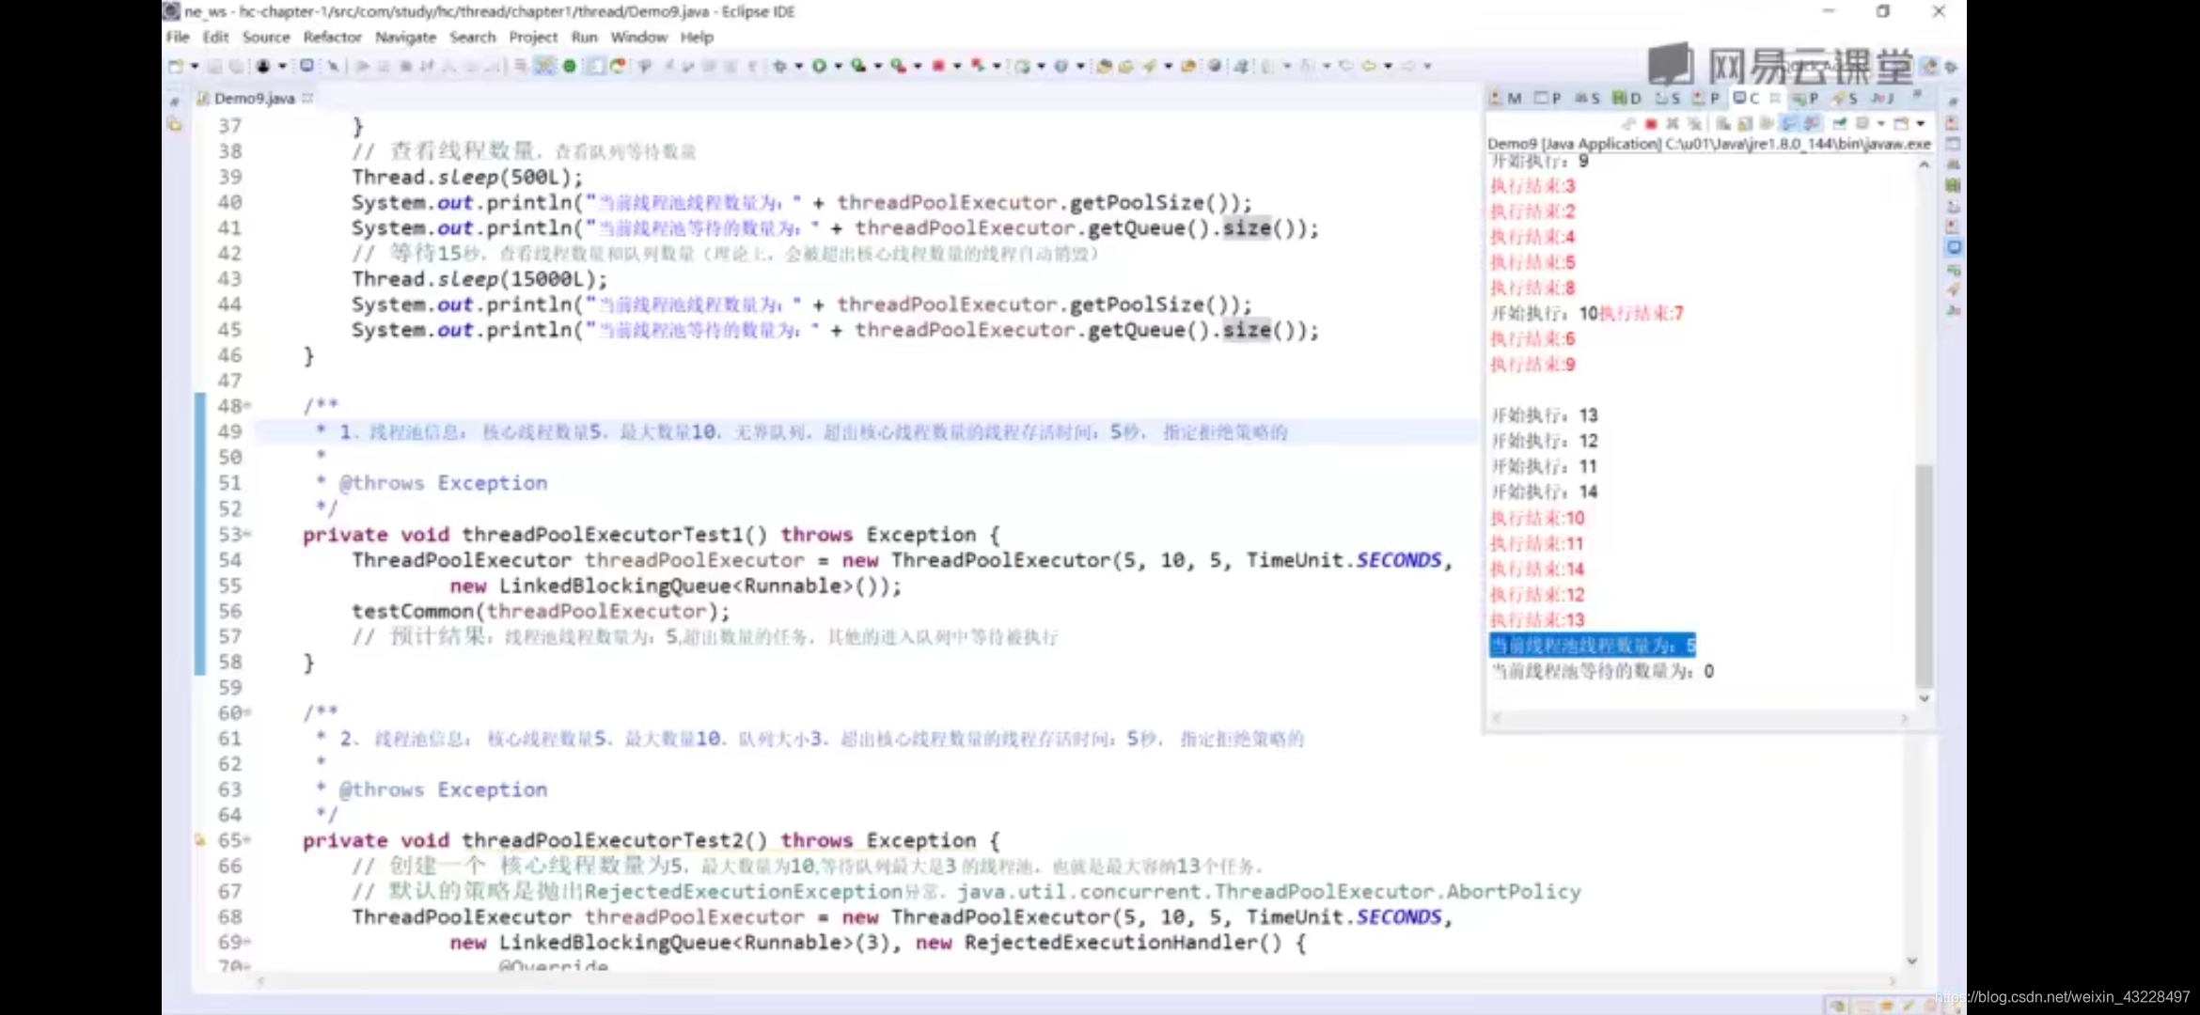Open the New dropdown arrow

pyautogui.click(x=195, y=66)
